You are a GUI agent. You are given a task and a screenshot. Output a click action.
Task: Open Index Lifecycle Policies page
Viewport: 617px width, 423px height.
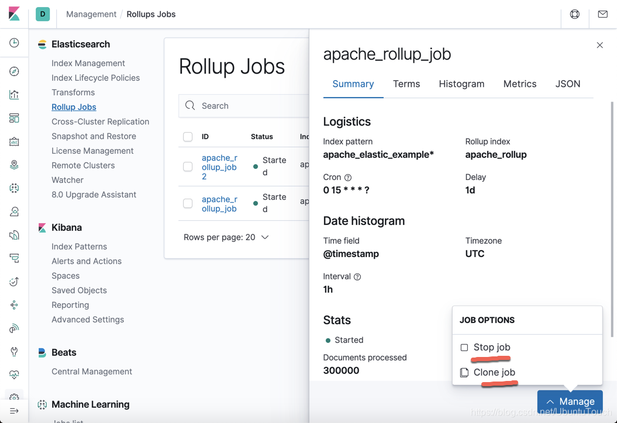click(x=95, y=78)
